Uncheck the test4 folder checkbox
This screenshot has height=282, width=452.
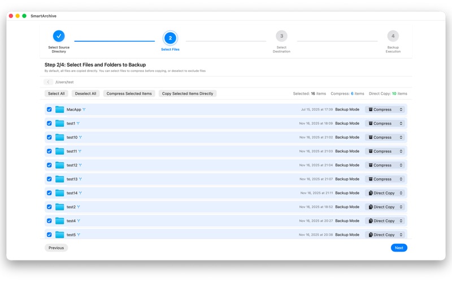49,221
